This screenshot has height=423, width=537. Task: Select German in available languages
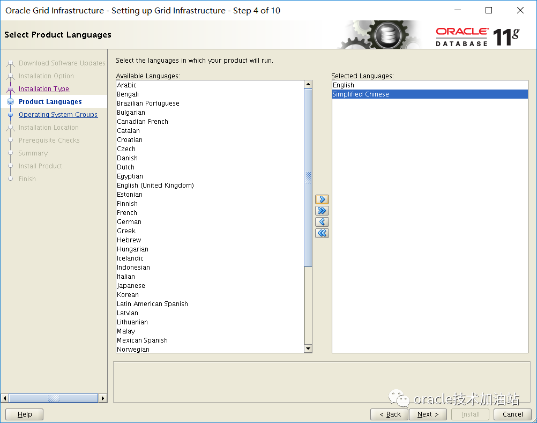[210, 222]
